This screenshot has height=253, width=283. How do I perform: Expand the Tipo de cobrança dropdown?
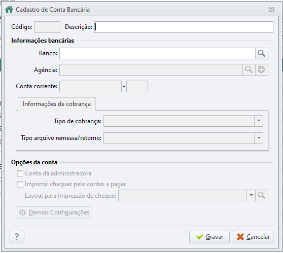(x=259, y=121)
